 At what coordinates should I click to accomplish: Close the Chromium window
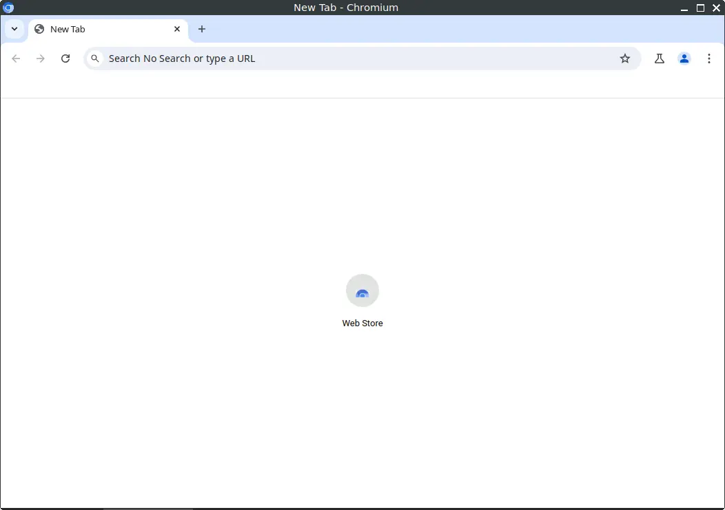[716, 8]
